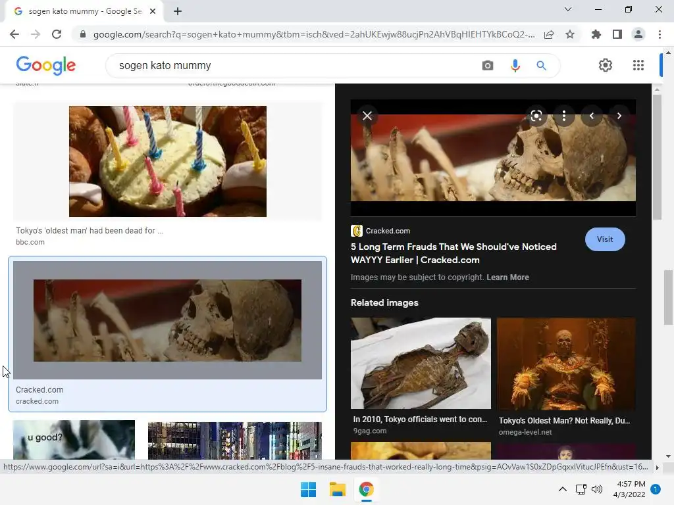
Task: Click the address bar URL
Action: point(314,34)
